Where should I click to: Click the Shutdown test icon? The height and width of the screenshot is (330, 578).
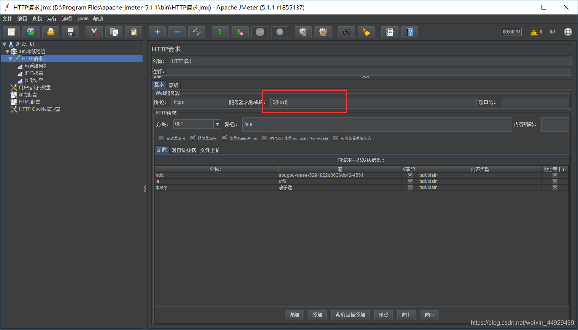click(279, 32)
